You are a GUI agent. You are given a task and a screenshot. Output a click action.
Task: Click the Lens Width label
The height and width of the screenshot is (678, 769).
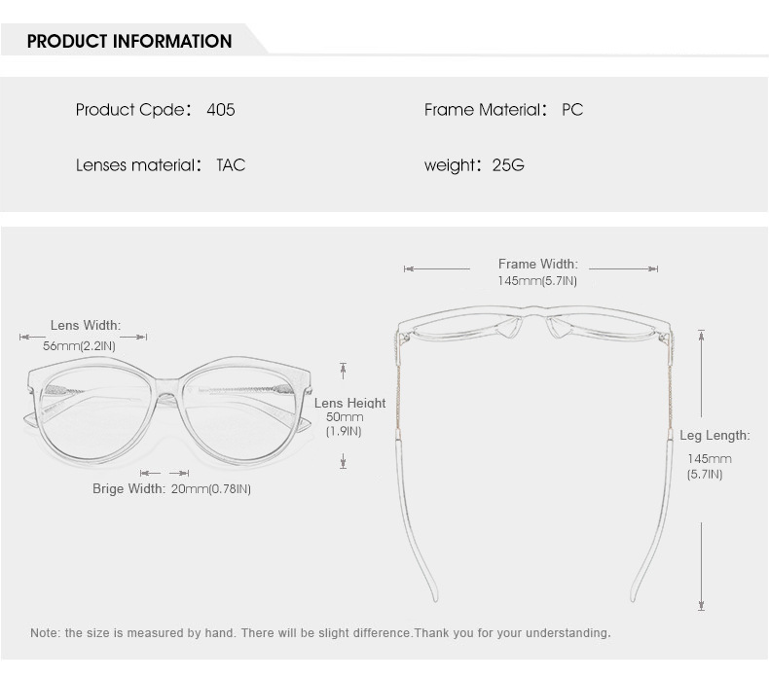point(86,325)
